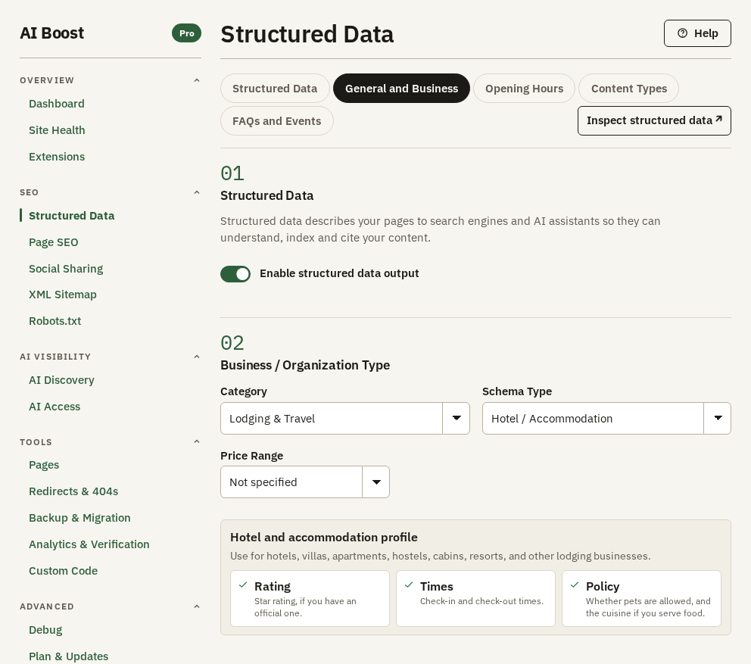Screen dimensions: 751x664
Task: Go to Social Sharing
Action: click(66, 268)
